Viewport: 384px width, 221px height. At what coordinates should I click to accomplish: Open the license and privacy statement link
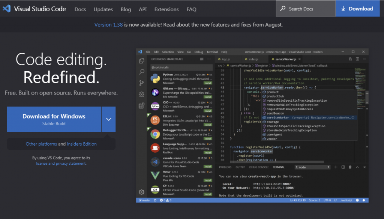pos(61,164)
